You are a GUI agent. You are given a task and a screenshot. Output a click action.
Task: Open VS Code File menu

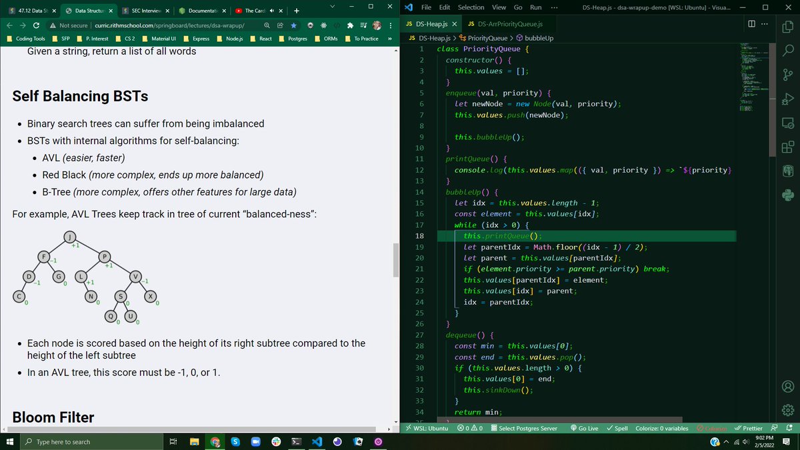[x=426, y=7]
